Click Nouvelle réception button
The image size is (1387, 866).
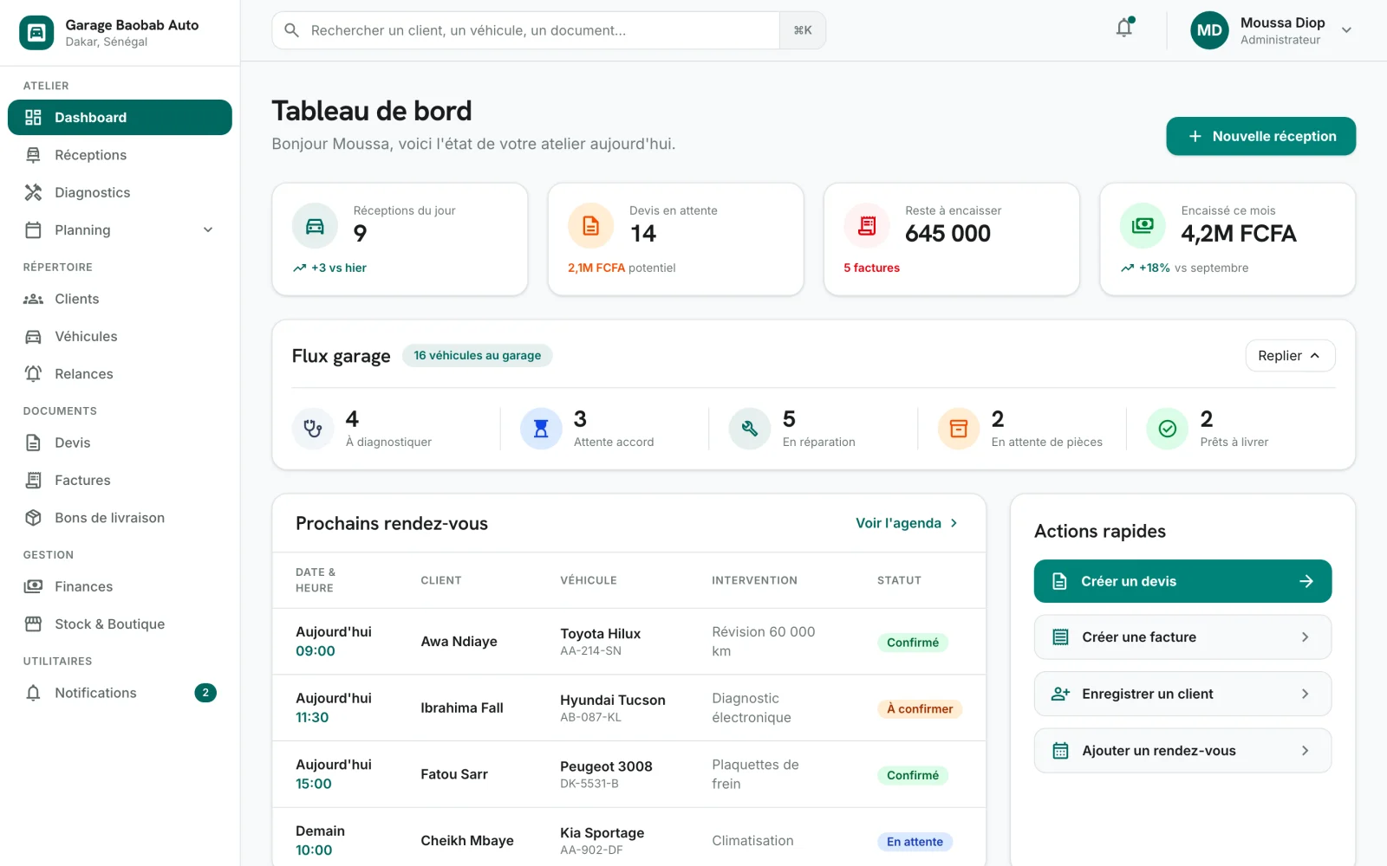pos(1260,136)
